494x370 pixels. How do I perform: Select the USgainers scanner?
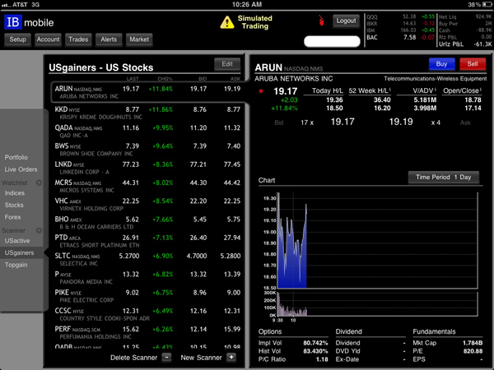click(x=19, y=252)
